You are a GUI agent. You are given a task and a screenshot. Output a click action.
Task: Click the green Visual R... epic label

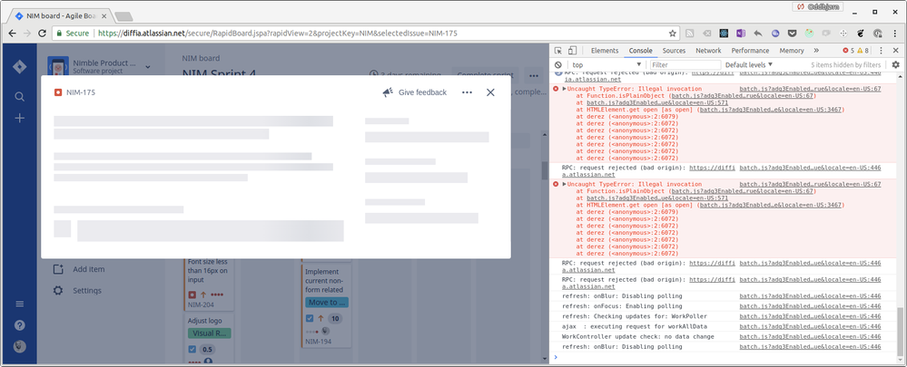pos(210,333)
